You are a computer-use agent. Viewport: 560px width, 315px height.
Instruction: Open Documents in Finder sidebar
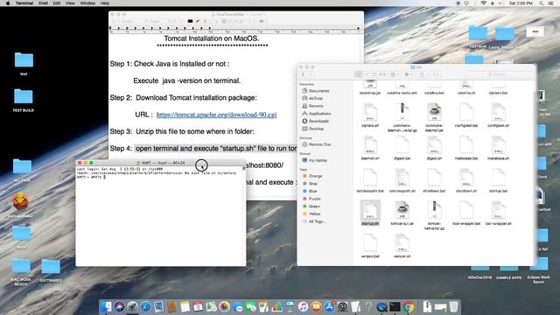315,91
